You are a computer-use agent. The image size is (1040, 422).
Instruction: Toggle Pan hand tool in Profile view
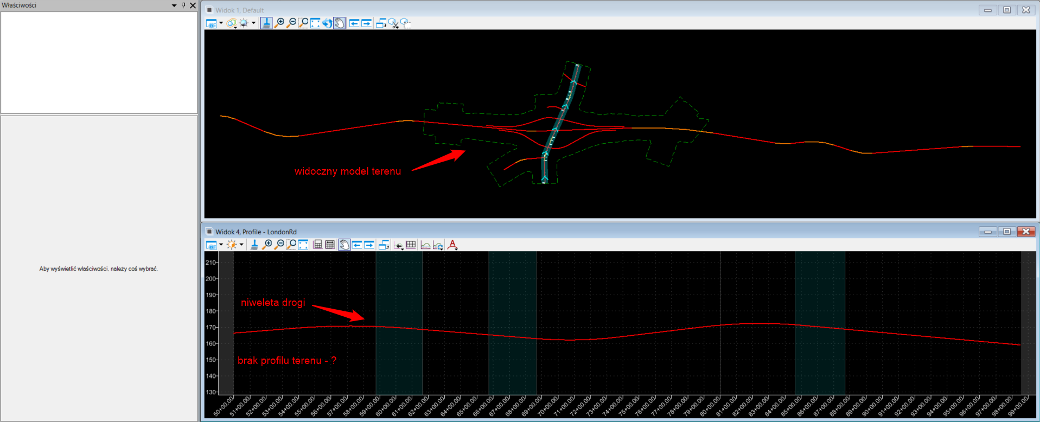[344, 245]
